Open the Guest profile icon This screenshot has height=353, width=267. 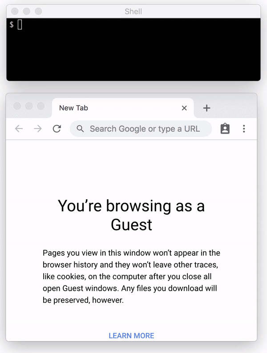(x=225, y=129)
